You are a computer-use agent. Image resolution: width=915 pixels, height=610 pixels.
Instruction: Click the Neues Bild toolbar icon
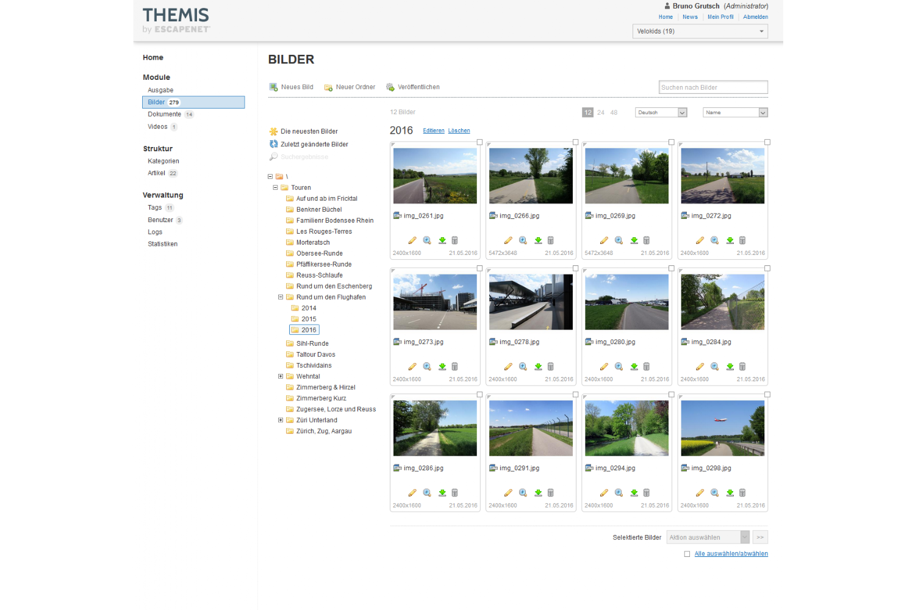click(273, 87)
